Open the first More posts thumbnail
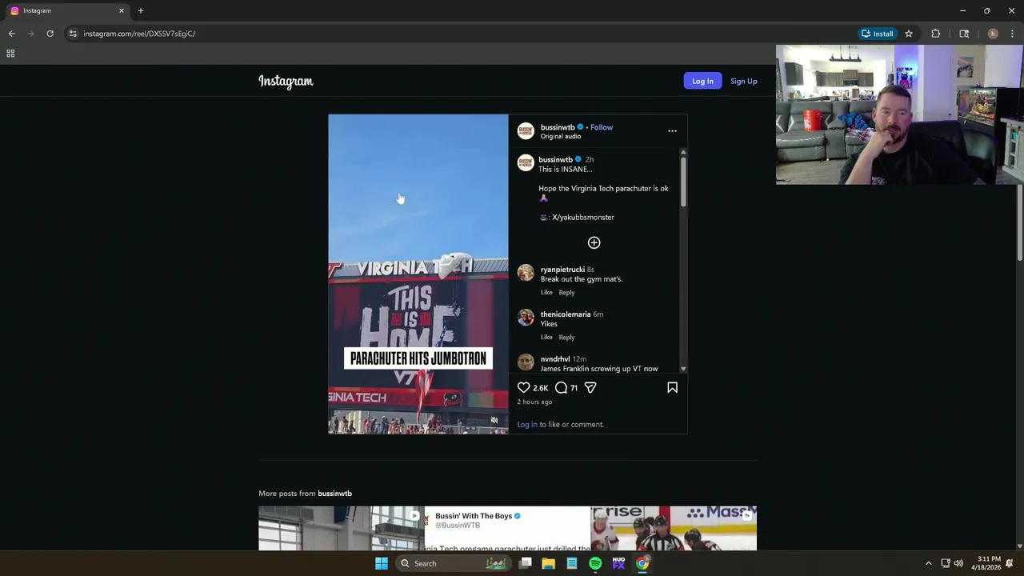The height and width of the screenshot is (576, 1024). pyautogui.click(x=341, y=529)
